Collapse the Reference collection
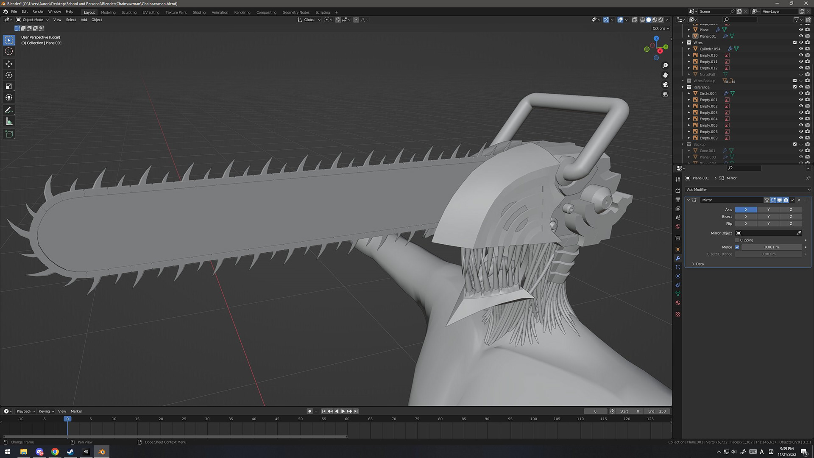The width and height of the screenshot is (814, 458). pyautogui.click(x=683, y=87)
